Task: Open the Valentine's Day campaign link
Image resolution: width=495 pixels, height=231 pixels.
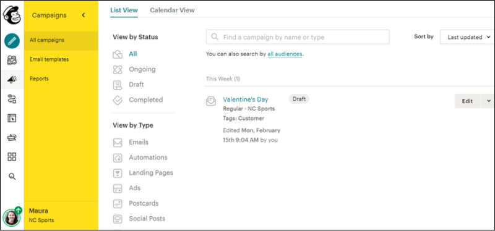Action: pos(245,99)
